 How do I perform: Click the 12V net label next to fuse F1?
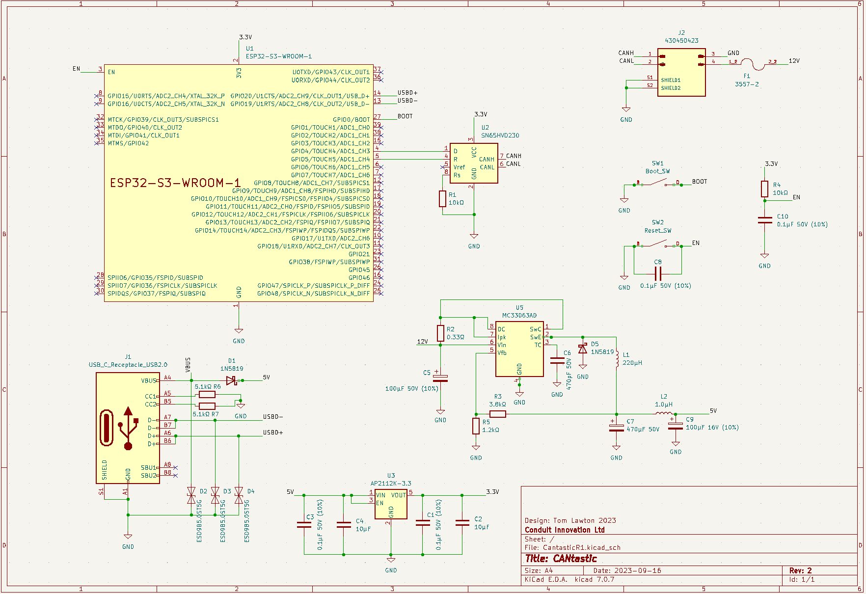coord(794,61)
